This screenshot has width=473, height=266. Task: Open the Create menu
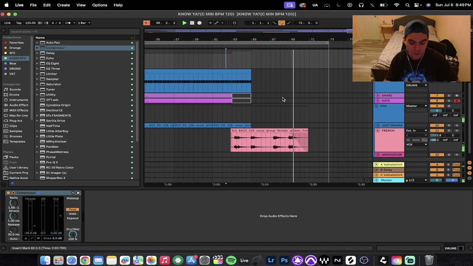(x=63, y=5)
